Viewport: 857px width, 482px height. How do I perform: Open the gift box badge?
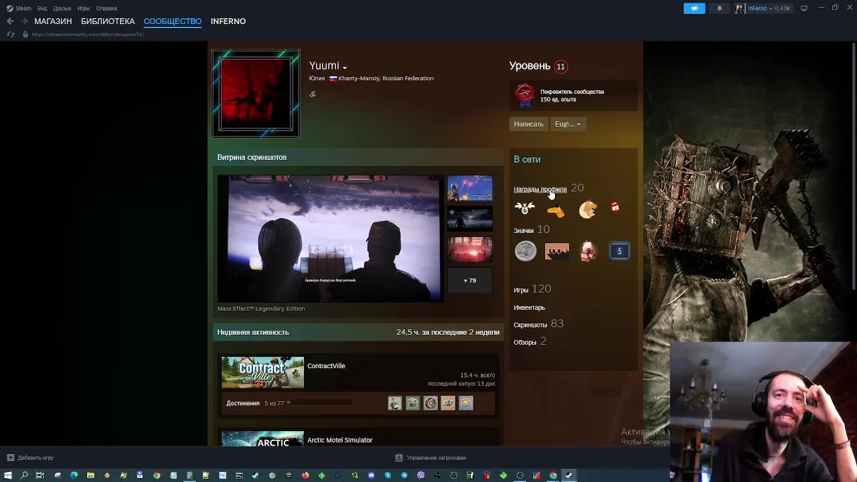pyautogui.click(x=588, y=251)
